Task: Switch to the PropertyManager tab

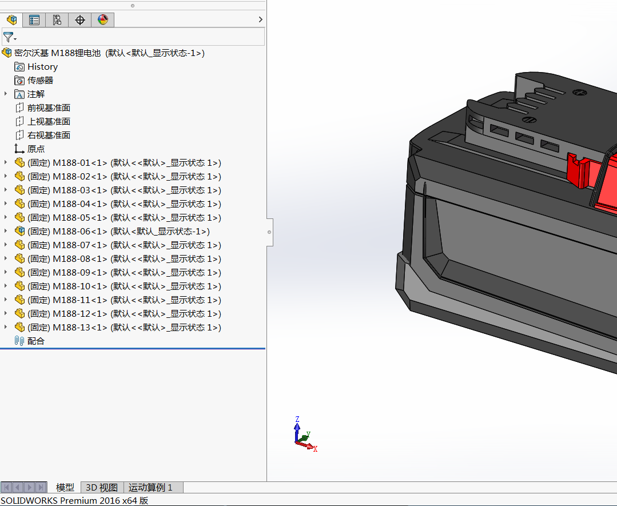Action: 34,19
